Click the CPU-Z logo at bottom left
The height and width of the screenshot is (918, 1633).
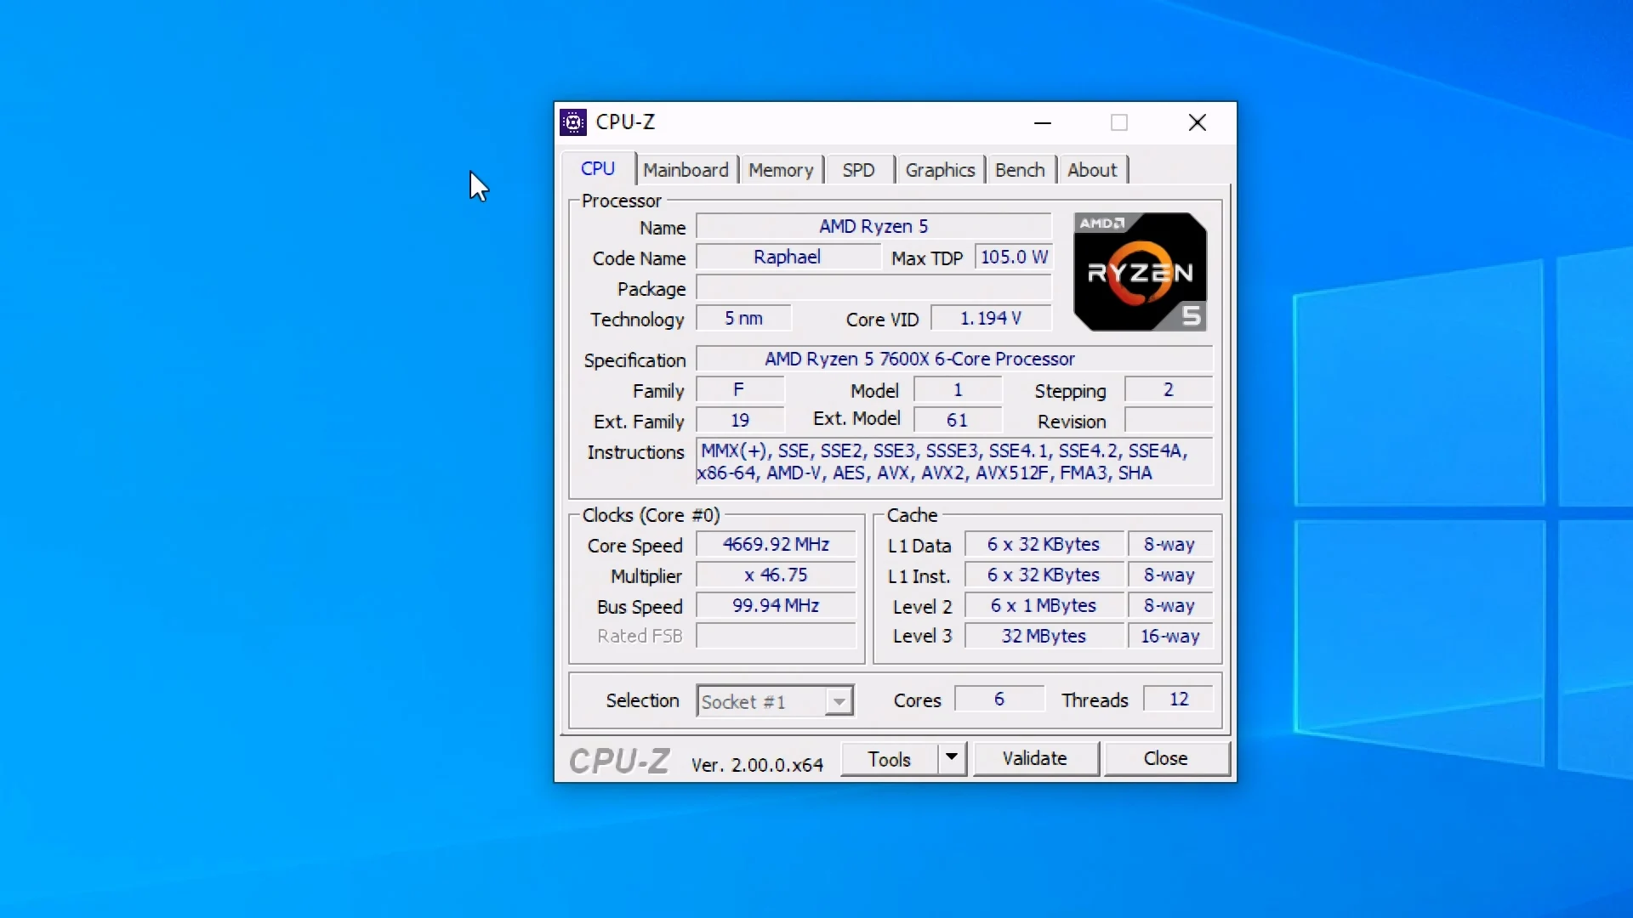tap(619, 761)
